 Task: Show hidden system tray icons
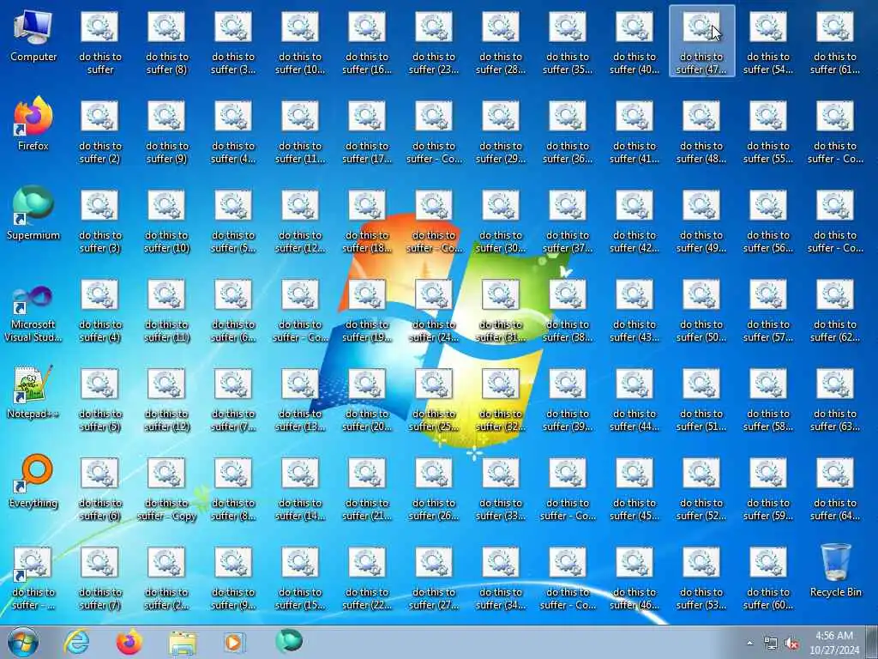click(749, 644)
